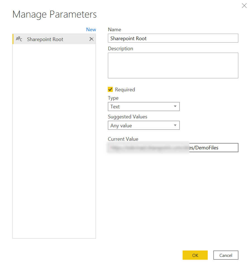The height and width of the screenshot is (272, 251).
Task: Click the ABC text type icon
Action: point(19,39)
